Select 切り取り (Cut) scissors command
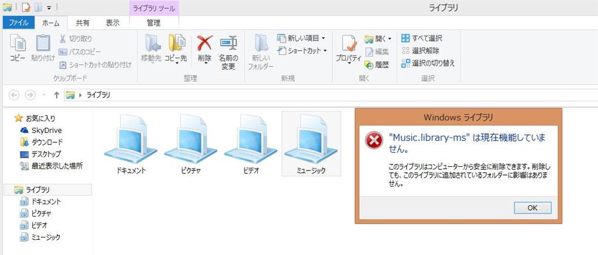The height and width of the screenshot is (255, 598). coord(75,39)
